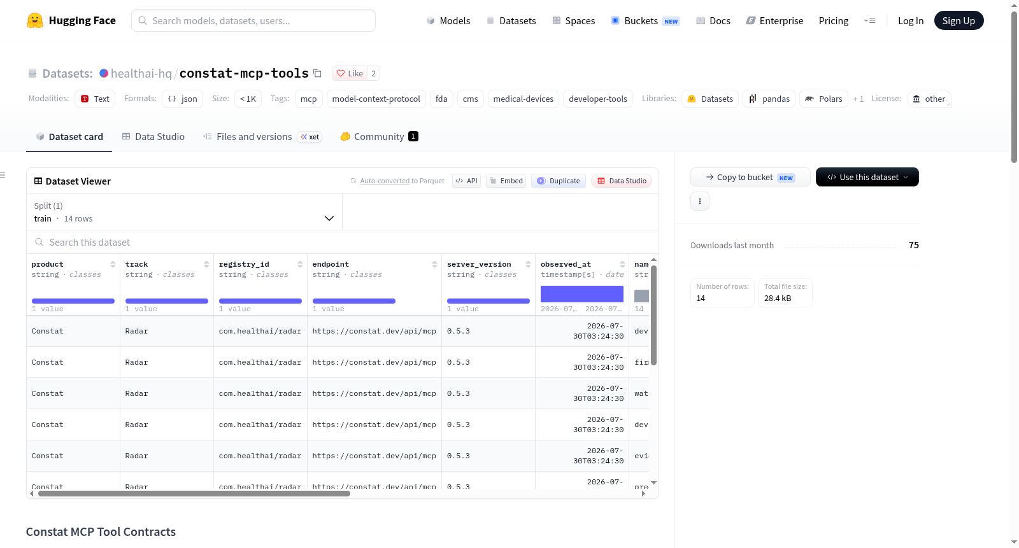Click the Sign Up button
The width and height of the screenshot is (1019, 548).
point(958,20)
